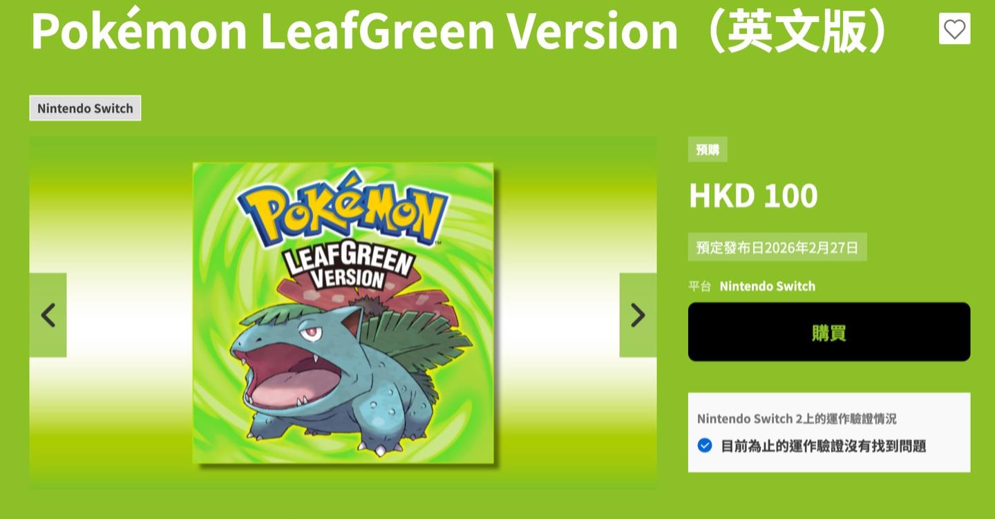Advance to next image with right arrow
The height and width of the screenshot is (519, 995).
coord(638,315)
